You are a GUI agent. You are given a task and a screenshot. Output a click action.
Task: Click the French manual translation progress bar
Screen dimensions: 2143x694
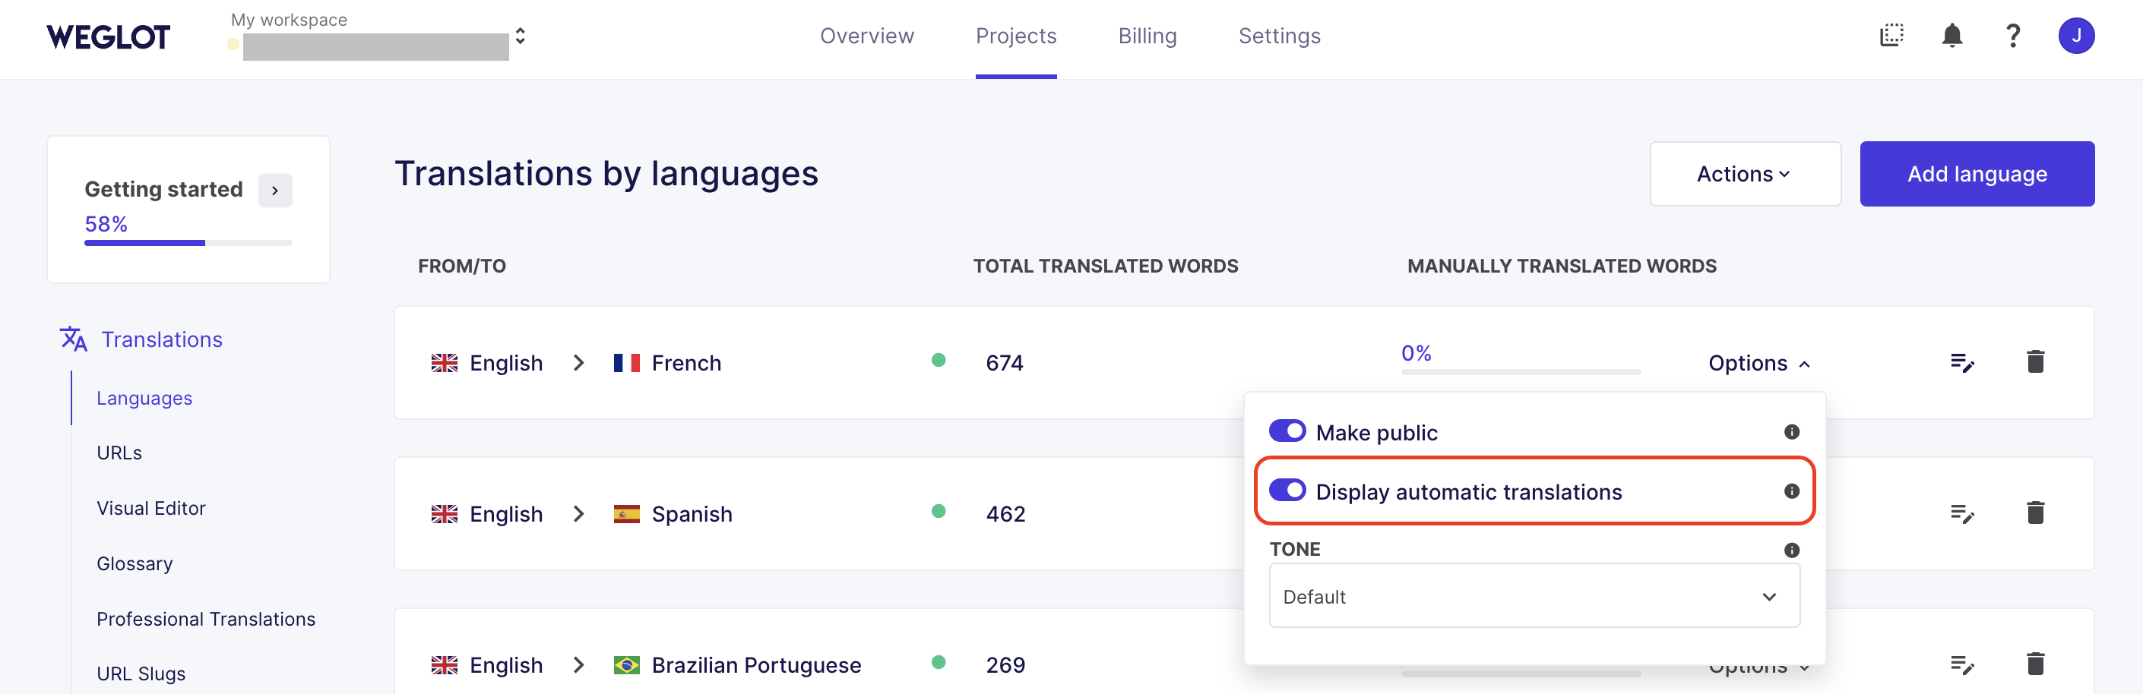[1520, 371]
